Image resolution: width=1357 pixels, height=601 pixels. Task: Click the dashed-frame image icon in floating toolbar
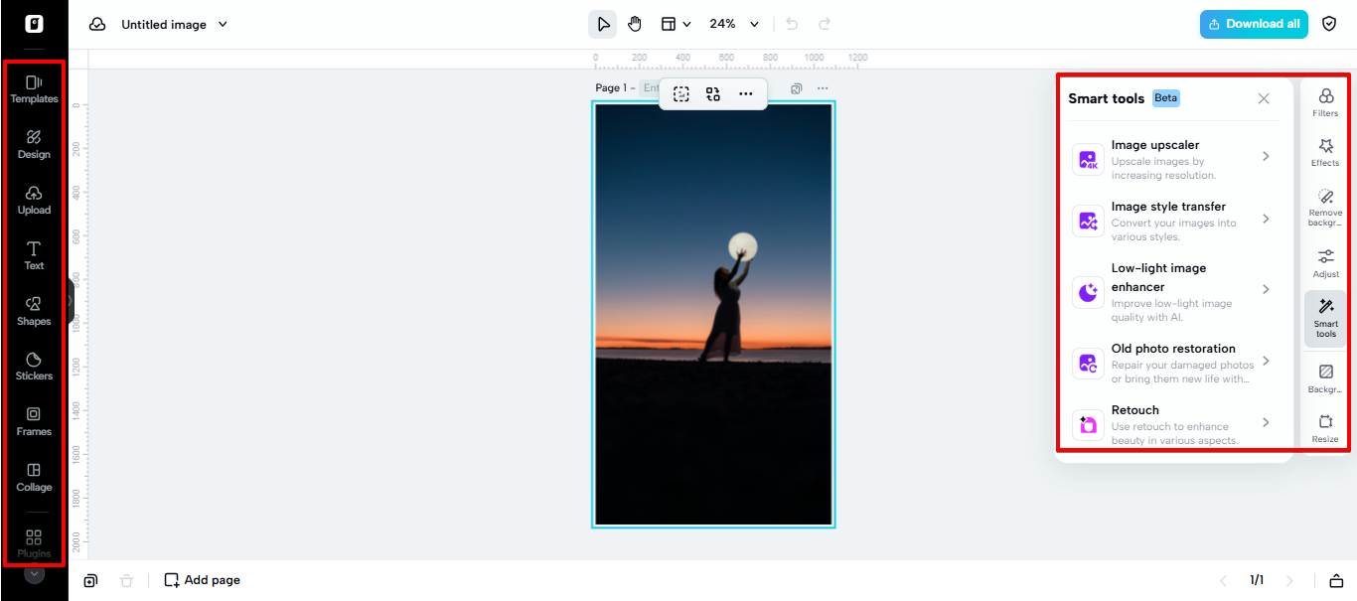coord(680,94)
